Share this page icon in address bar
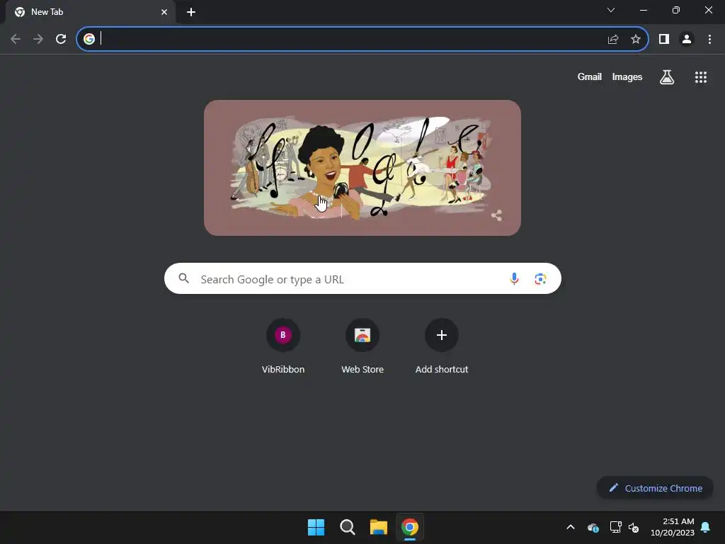 613,40
